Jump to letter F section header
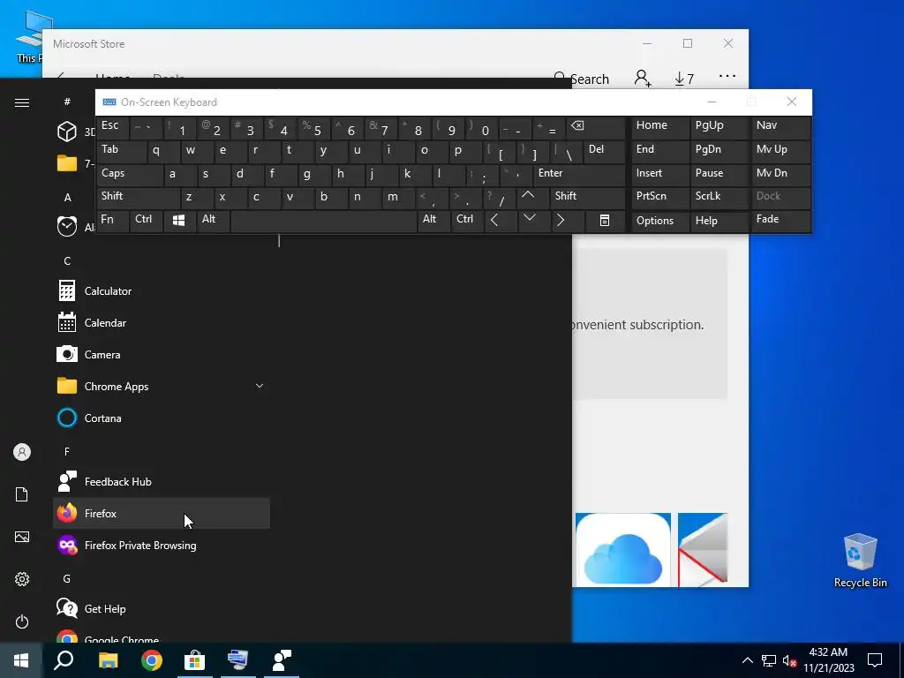Screen dimensions: 904x678 click(x=67, y=451)
